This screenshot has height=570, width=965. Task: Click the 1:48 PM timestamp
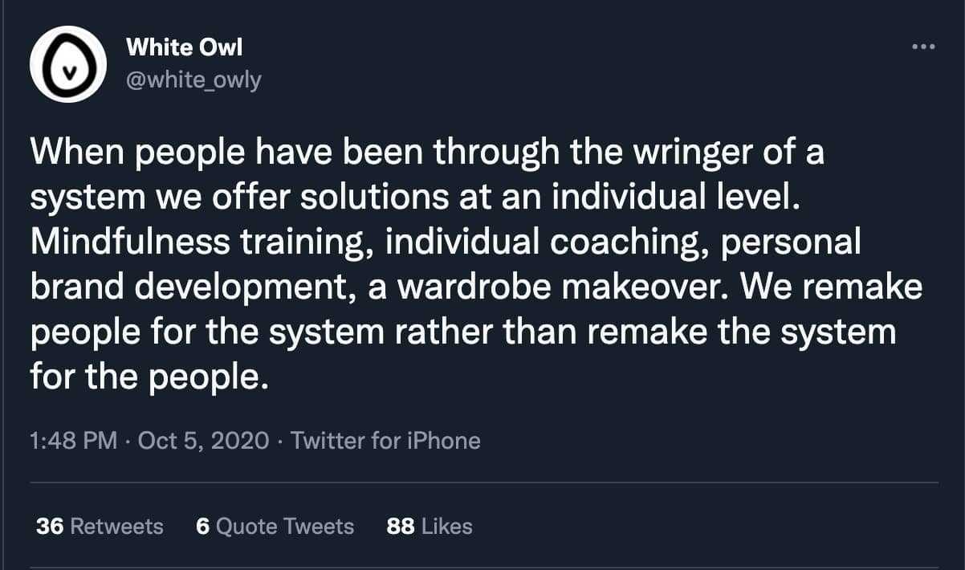click(x=72, y=441)
